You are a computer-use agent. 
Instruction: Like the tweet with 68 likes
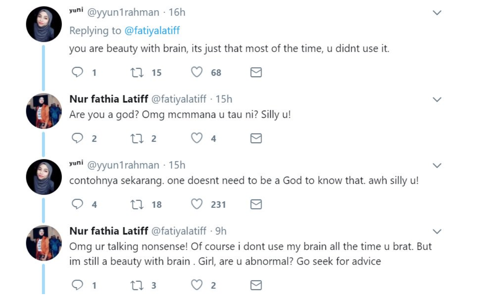196,72
